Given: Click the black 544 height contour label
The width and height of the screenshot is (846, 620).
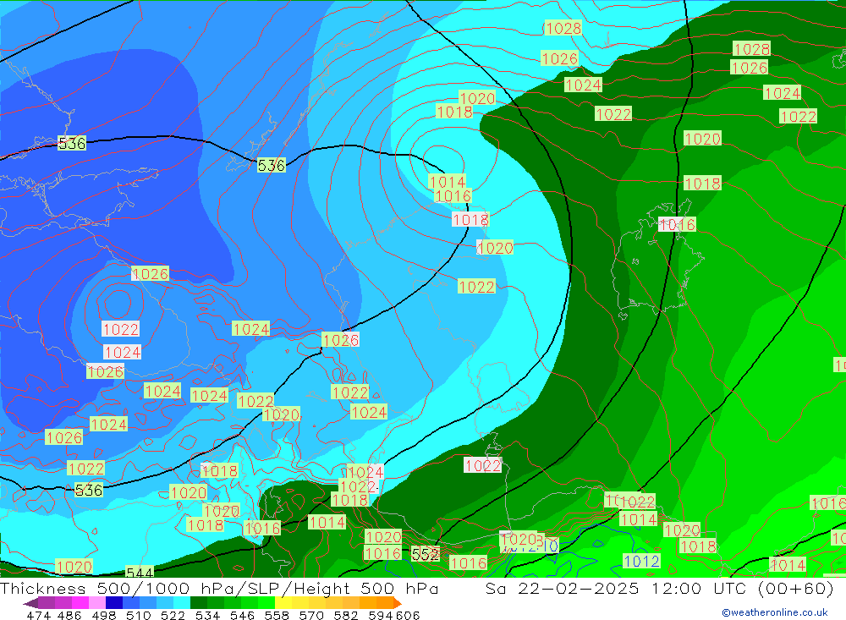Looking at the screenshot, I should click(x=140, y=572).
